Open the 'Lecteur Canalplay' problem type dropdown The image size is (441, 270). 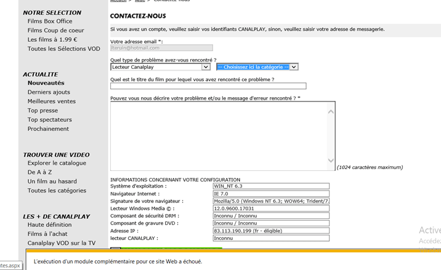point(206,67)
